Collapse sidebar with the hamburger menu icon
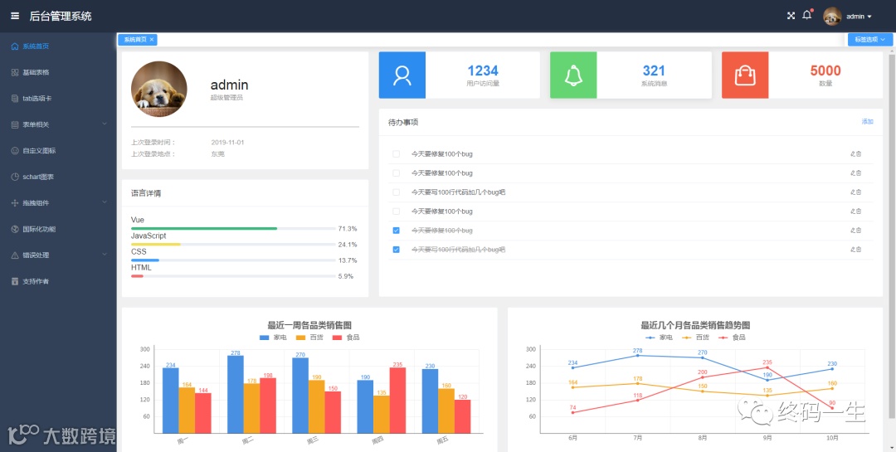This screenshot has height=452, width=896. point(15,16)
